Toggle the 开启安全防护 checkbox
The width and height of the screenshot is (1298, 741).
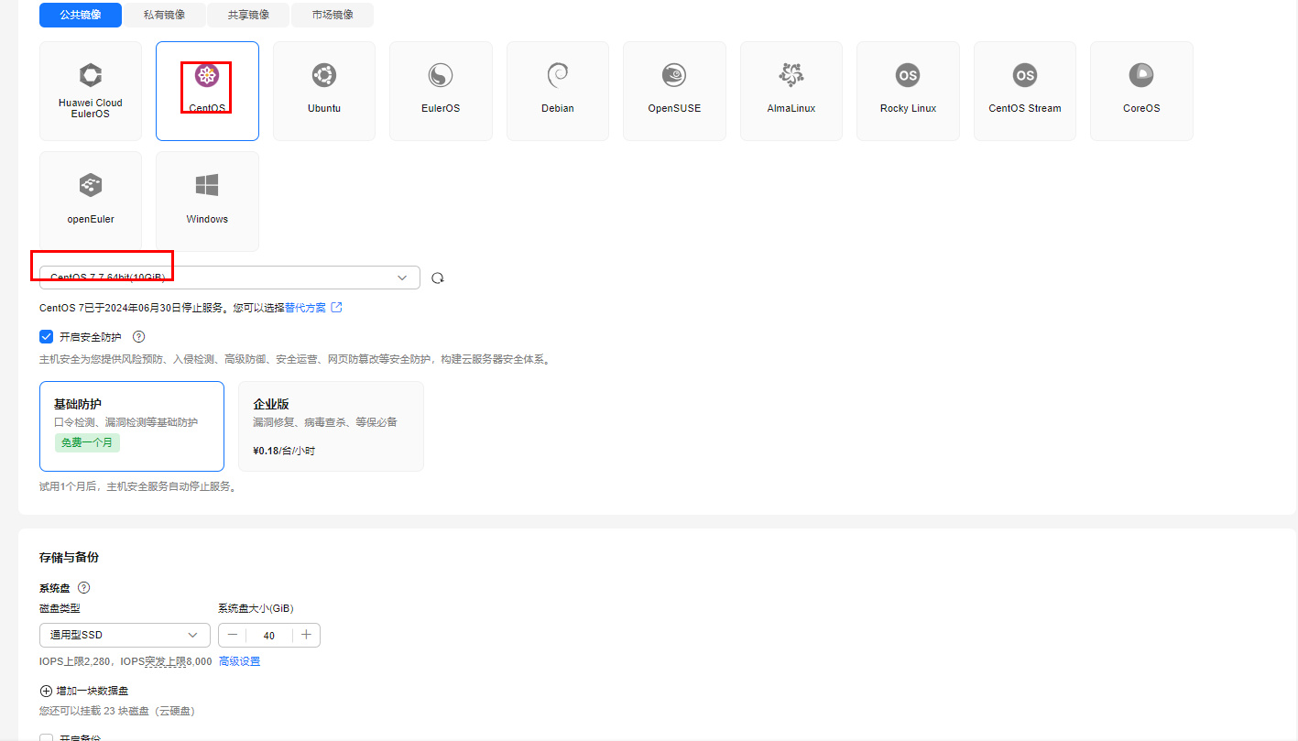[x=47, y=337]
